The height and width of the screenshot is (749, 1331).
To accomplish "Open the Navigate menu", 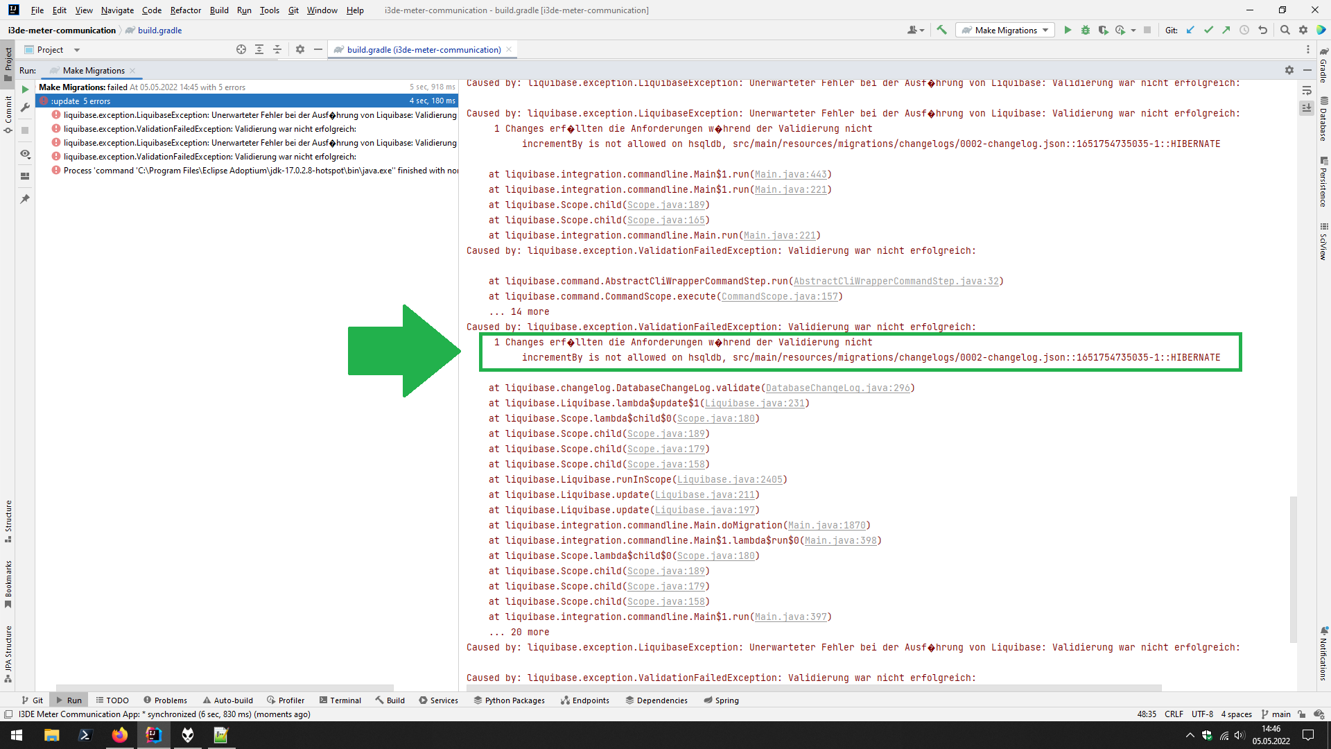I will (x=117, y=10).
